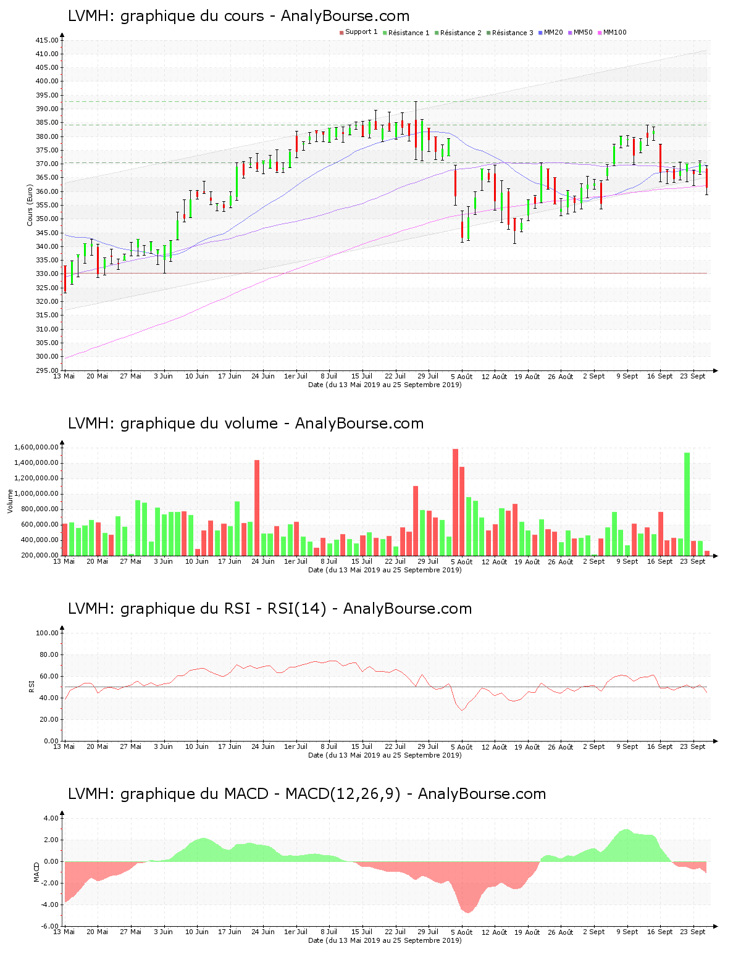Click the purple MM50 legend swatch
741x957 pixels.
(570, 33)
